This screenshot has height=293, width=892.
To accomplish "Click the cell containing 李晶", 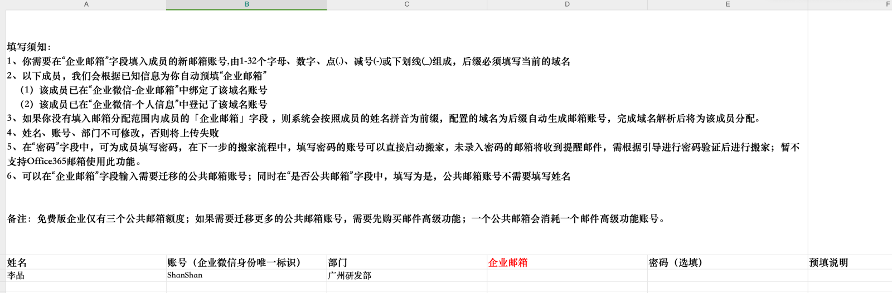I will [x=86, y=275].
